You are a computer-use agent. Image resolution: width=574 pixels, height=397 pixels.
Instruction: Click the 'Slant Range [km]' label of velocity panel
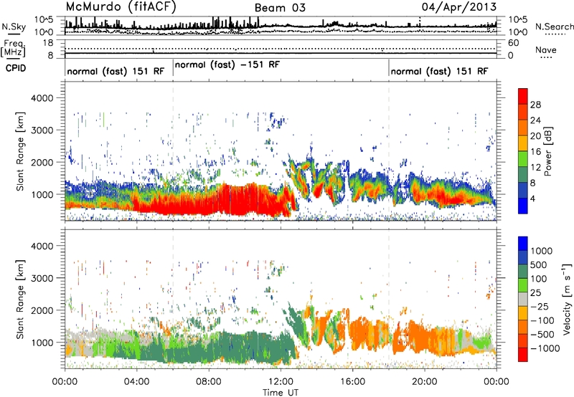click(20, 299)
